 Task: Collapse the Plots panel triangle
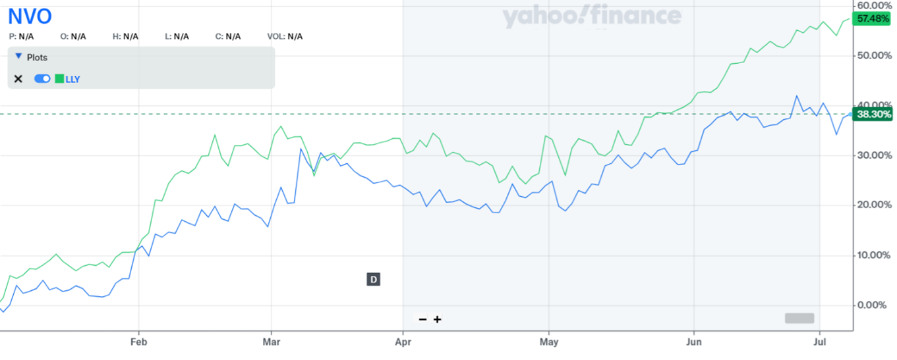point(18,57)
